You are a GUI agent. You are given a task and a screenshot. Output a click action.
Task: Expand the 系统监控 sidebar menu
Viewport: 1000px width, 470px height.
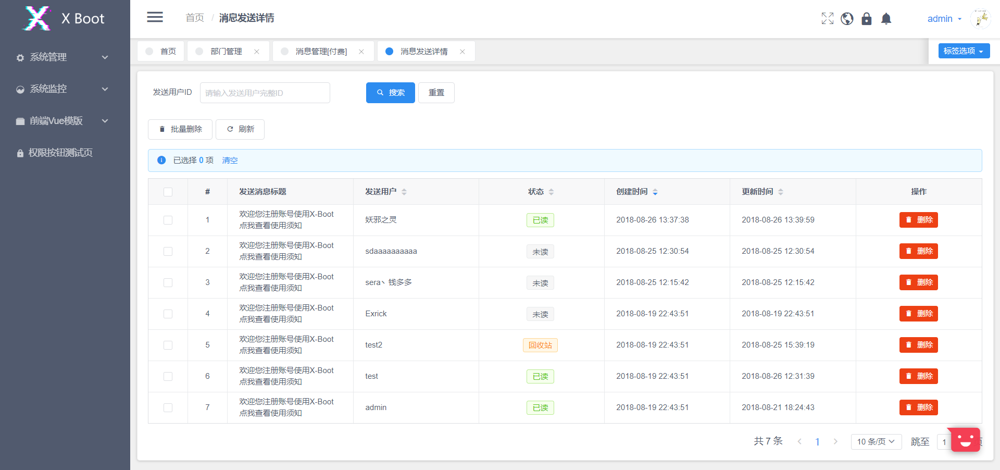click(65, 89)
